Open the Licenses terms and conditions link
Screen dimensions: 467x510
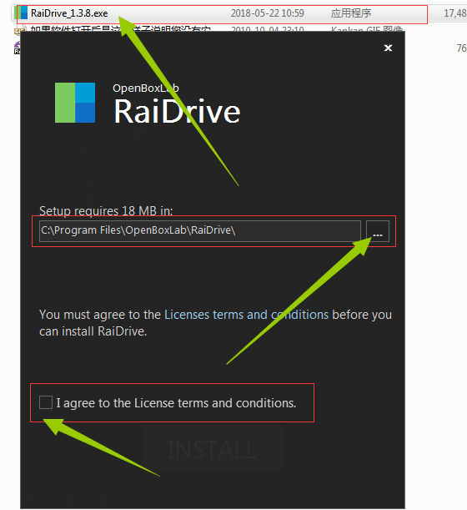tap(246, 315)
